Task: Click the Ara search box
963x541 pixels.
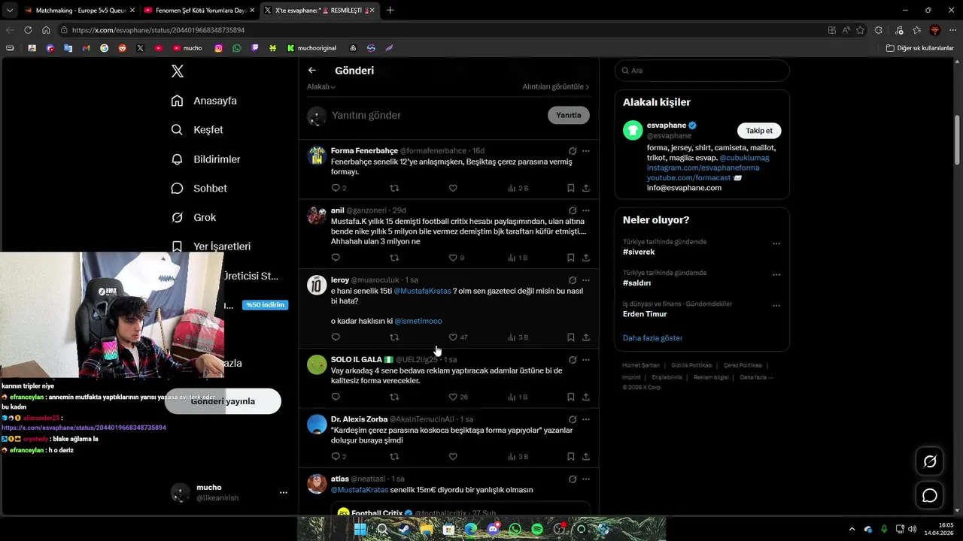Action: pos(702,71)
